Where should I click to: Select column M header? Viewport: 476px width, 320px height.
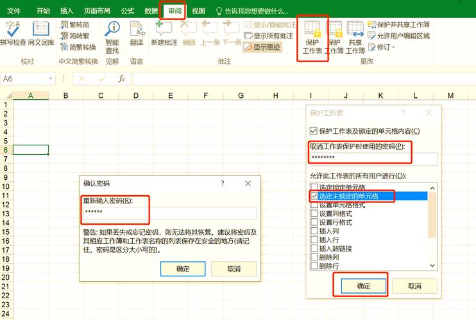coord(450,95)
